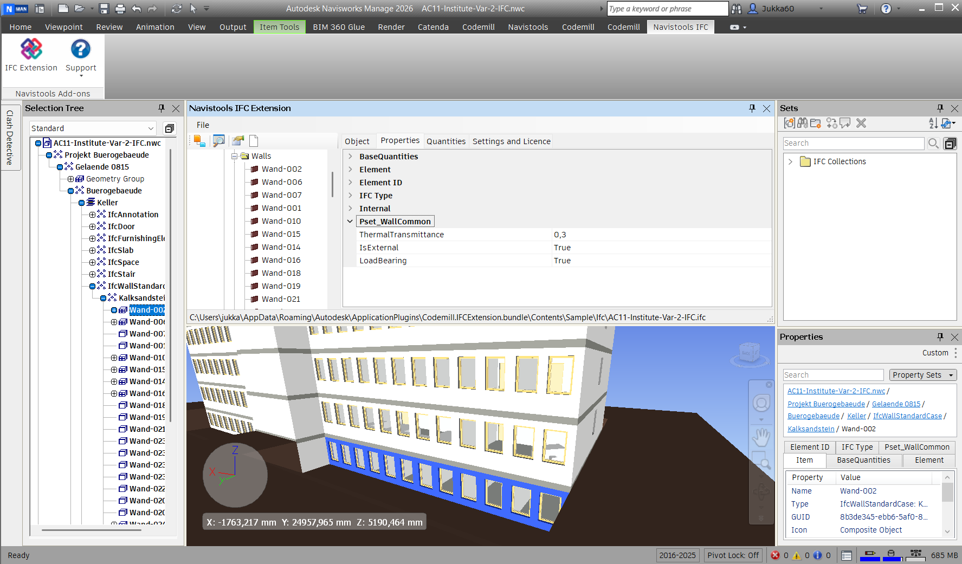Screen dimensions: 962x564
Task: Expand the IFC Collections folder
Action: pos(790,161)
